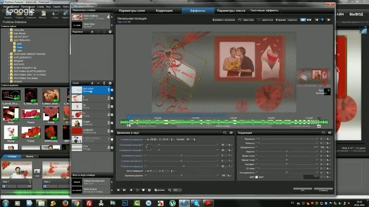The height and width of the screenshot is (207, 369).
Task: Open Skype from the taskbar
Action: (x=196, y=203)
